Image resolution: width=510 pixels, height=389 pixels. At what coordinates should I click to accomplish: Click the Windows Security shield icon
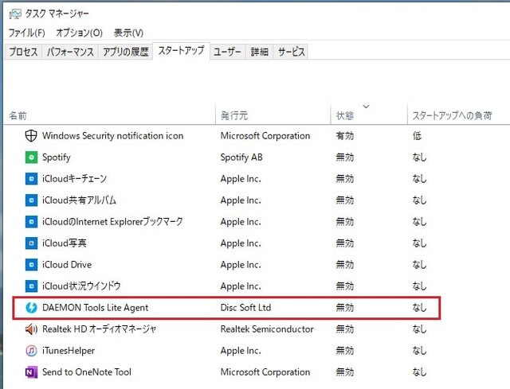pos(31,136)
